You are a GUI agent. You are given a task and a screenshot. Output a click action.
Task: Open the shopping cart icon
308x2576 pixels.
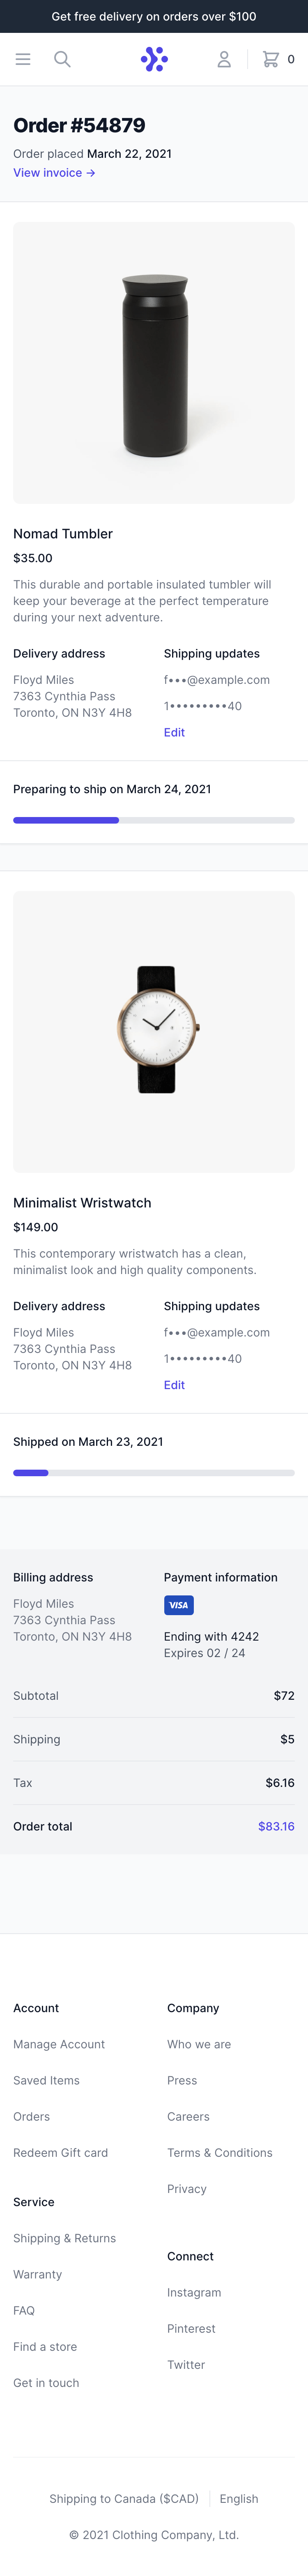[x=270, y=59]
